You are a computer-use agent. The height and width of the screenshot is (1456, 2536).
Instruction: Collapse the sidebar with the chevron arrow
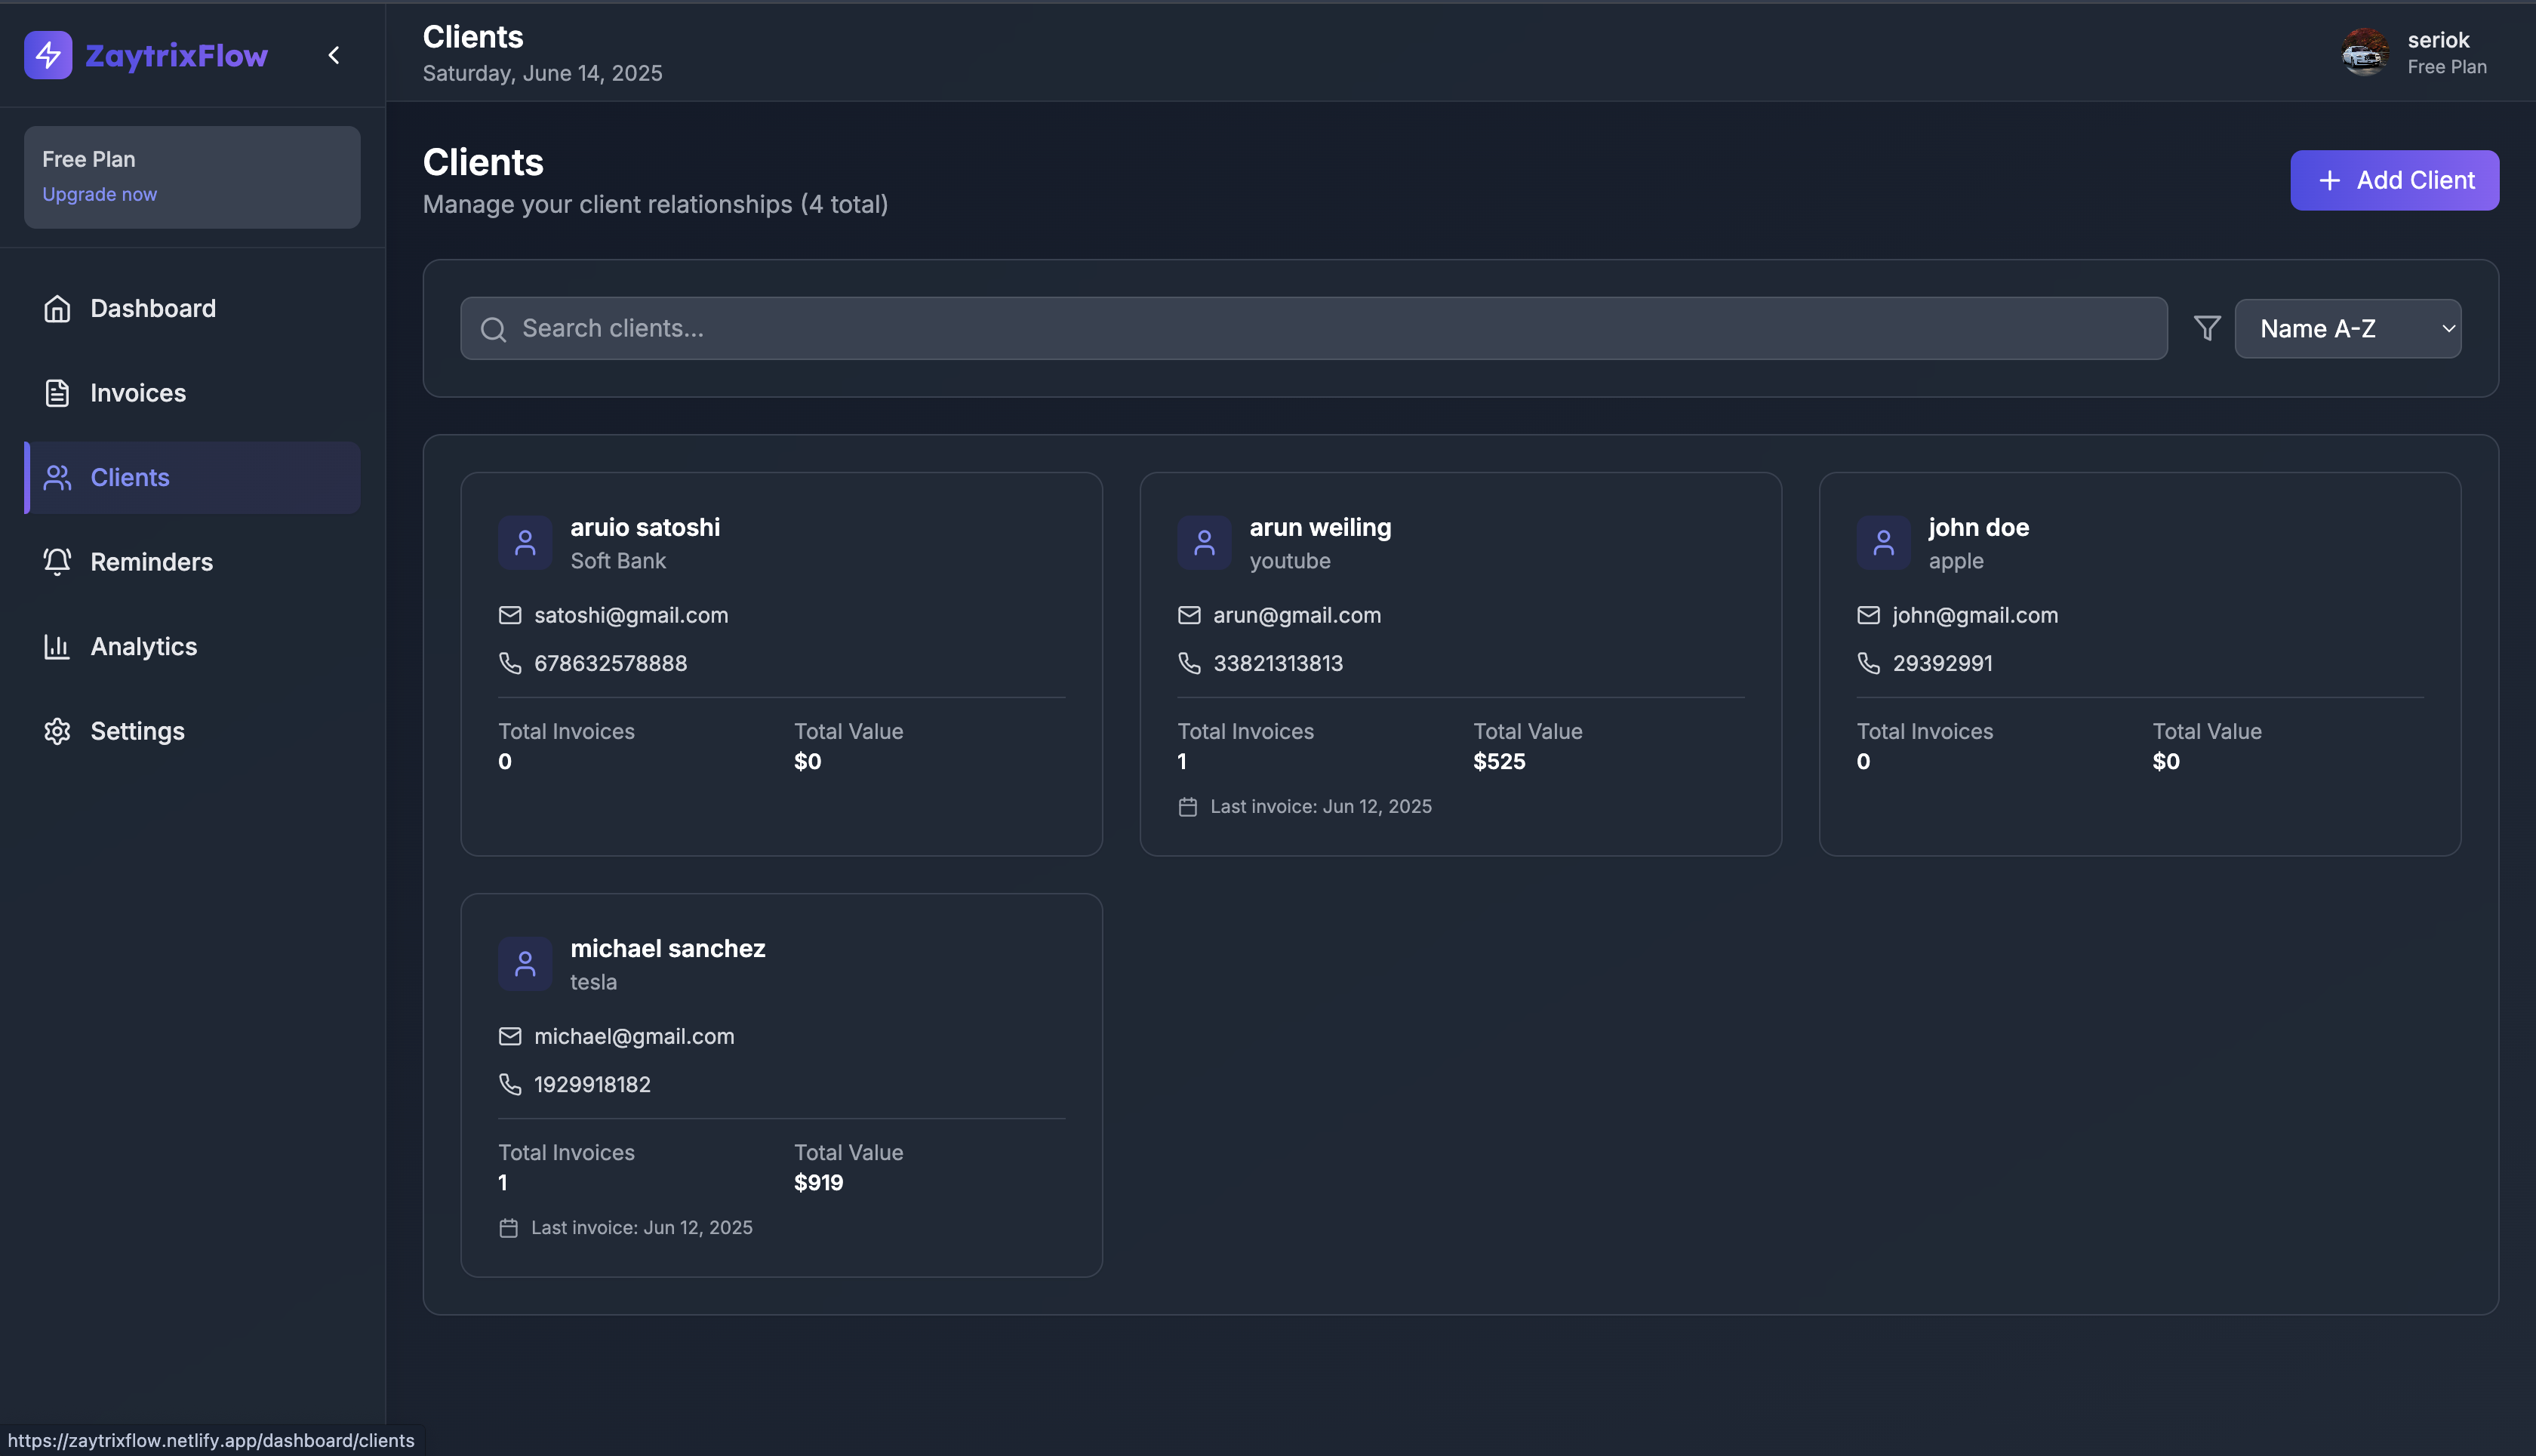tap(334, 55)
